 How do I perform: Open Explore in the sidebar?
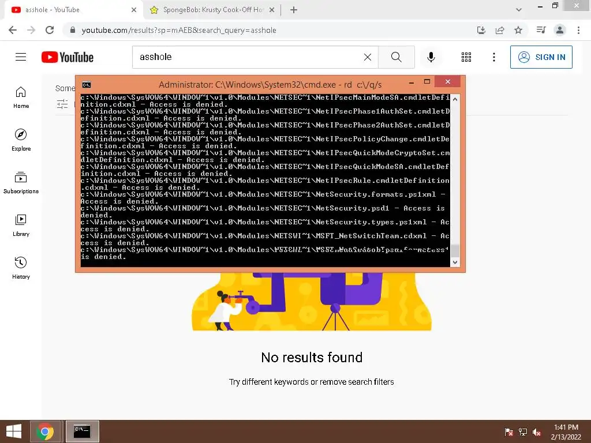click(x=21, y=140)
